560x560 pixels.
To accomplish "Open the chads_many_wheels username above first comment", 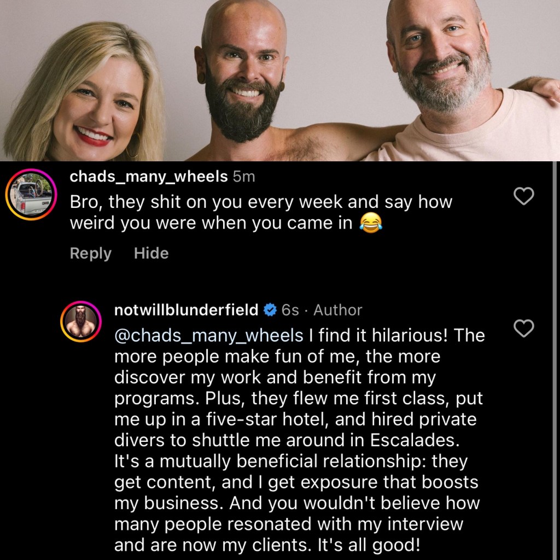I will click(x=149, y=177).
